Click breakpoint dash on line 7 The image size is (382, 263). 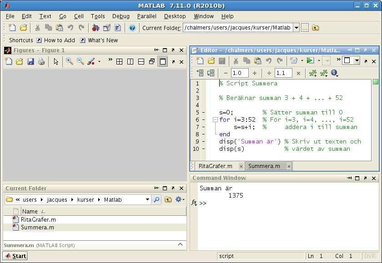203,127
